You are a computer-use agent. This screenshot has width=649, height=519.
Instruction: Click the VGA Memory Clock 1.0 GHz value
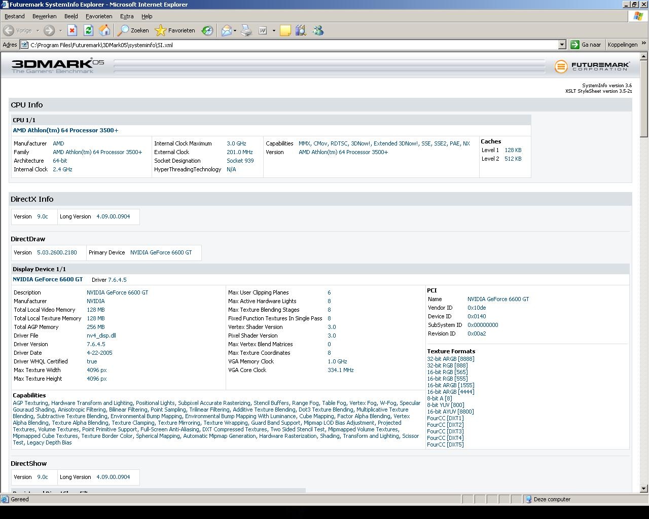(337, 361)
